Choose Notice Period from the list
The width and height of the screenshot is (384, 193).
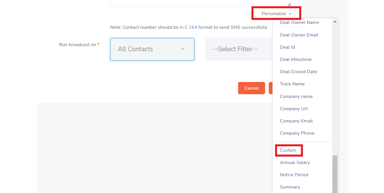pos(294,174)
